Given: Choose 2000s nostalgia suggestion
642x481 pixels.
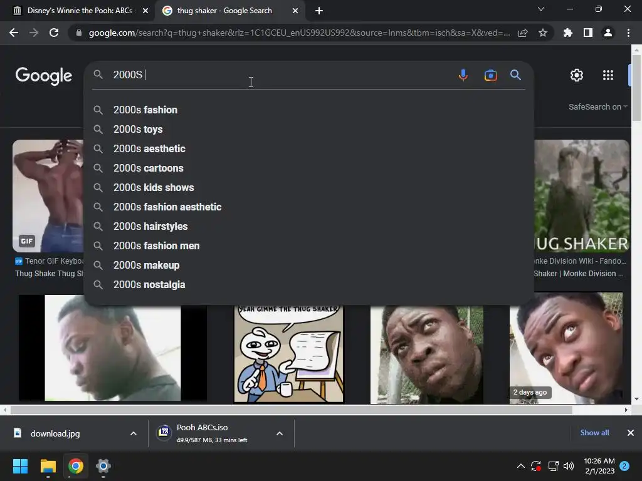Looking at the screenshot, I should 308,285.
